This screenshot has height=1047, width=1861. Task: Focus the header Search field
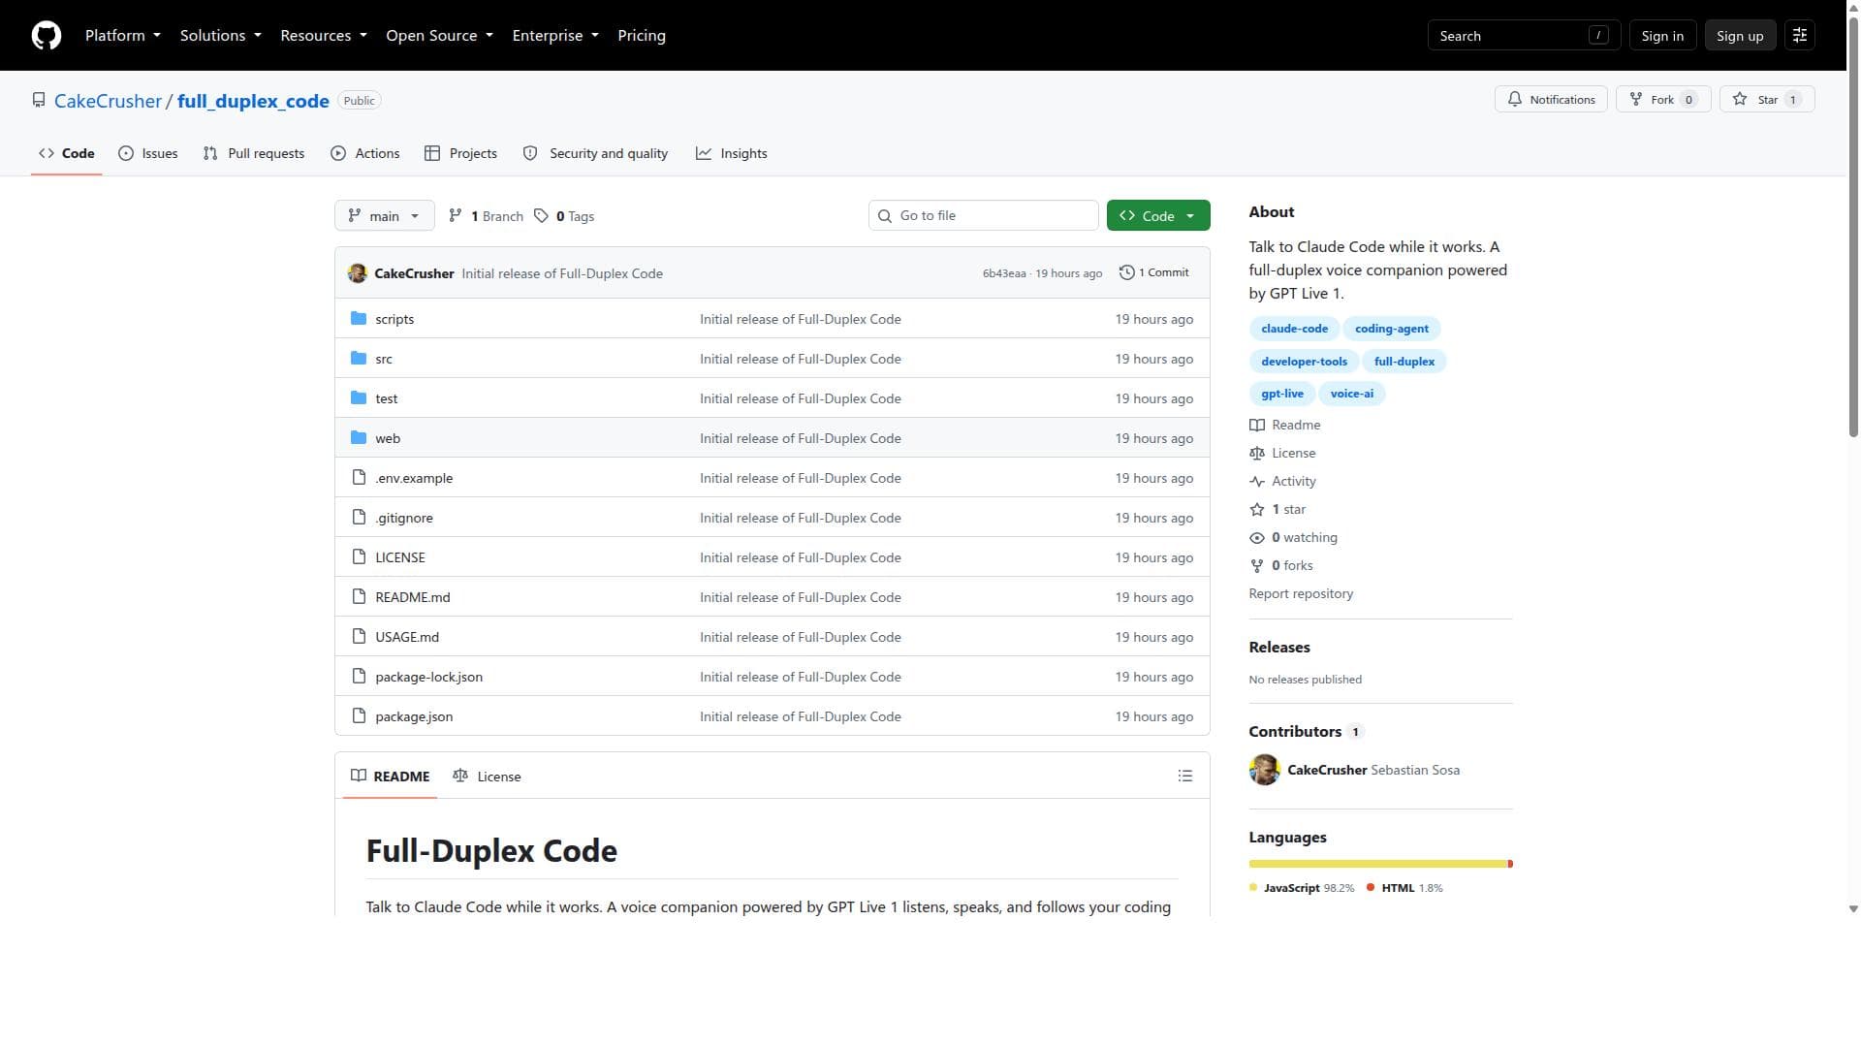coord(1524,36)
